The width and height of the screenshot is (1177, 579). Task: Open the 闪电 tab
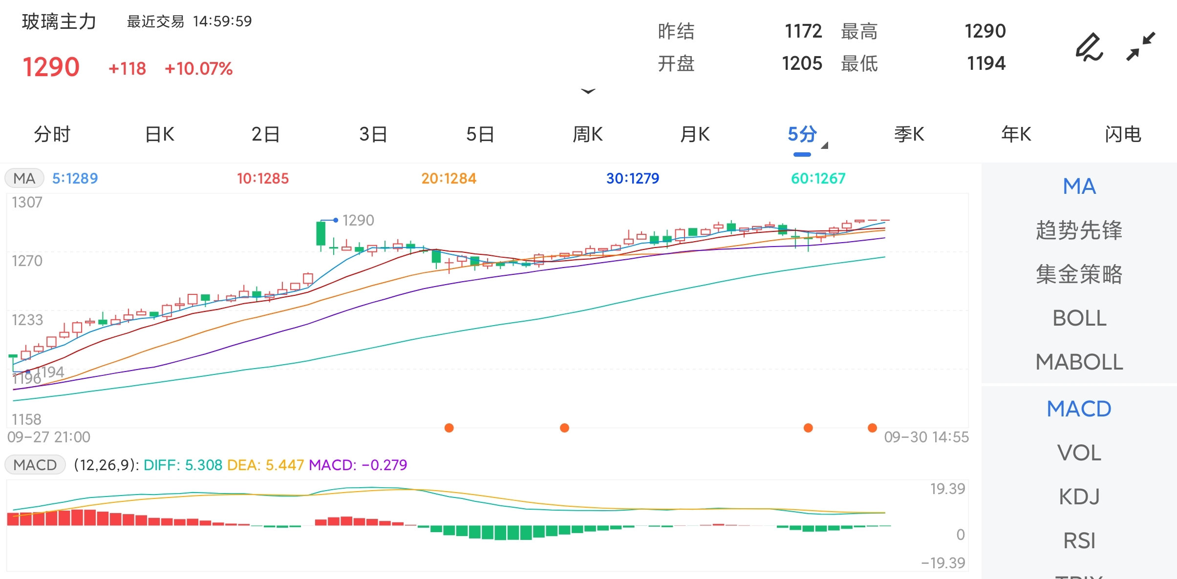[1123, 134]
